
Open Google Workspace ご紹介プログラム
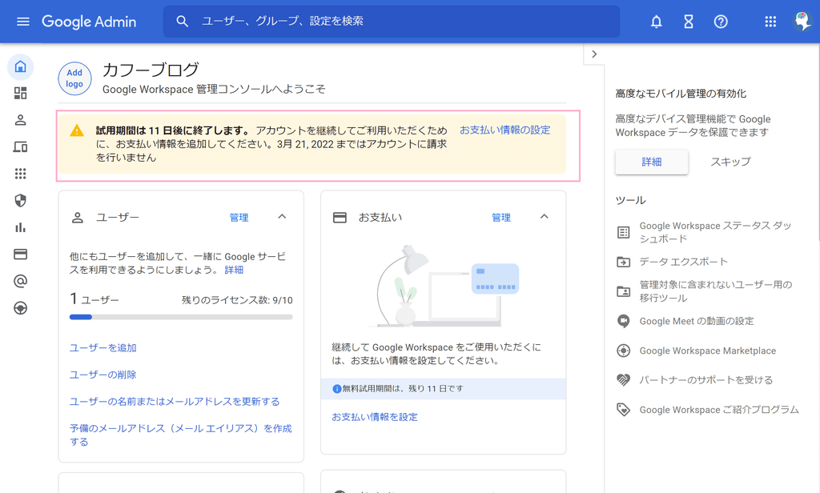click(719, 410)
